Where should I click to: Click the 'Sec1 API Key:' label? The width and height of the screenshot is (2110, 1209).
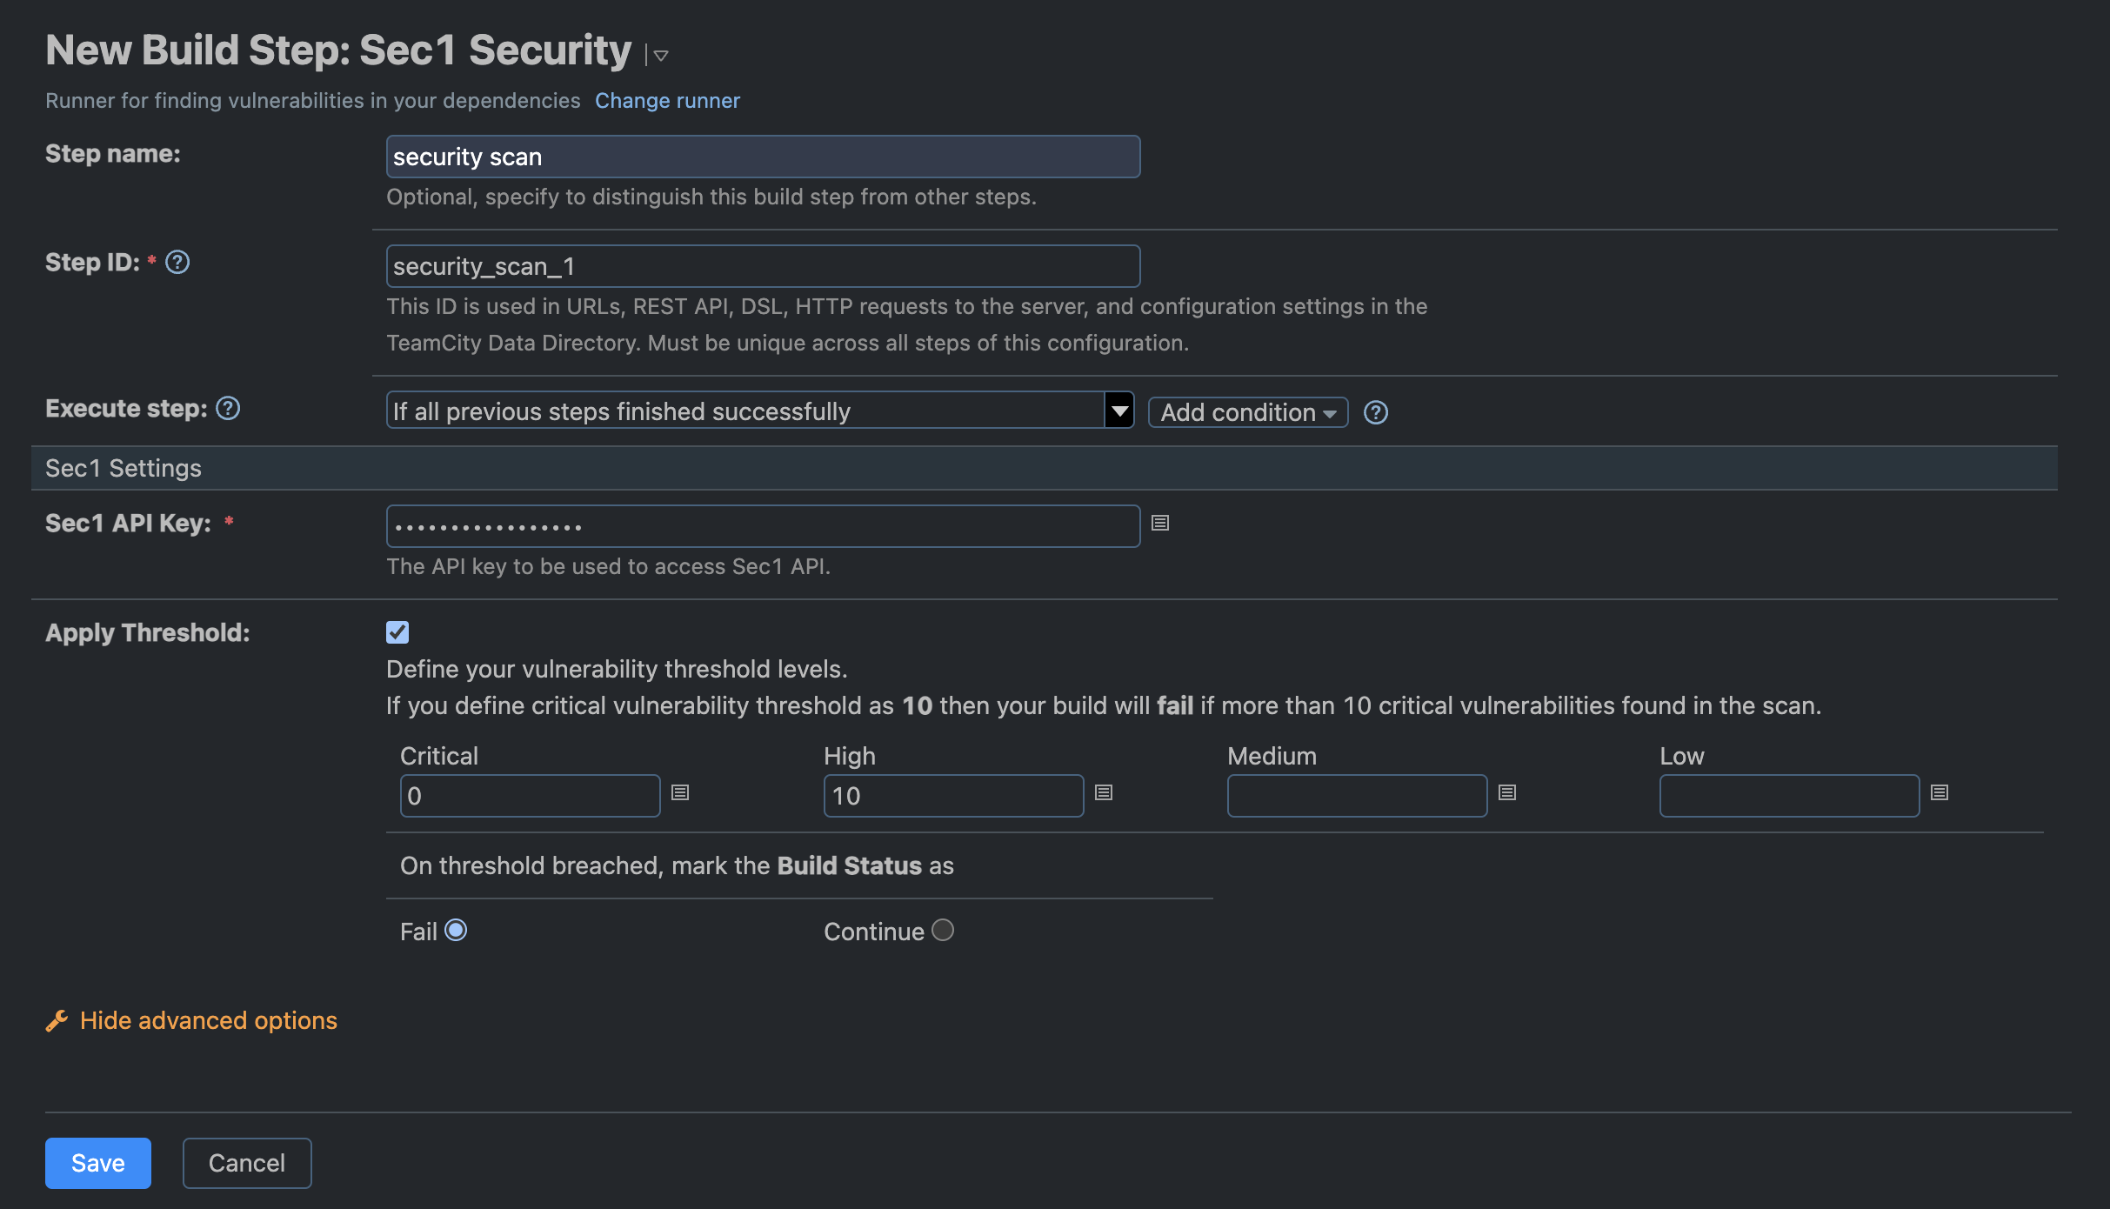click(x=128, y=523)
